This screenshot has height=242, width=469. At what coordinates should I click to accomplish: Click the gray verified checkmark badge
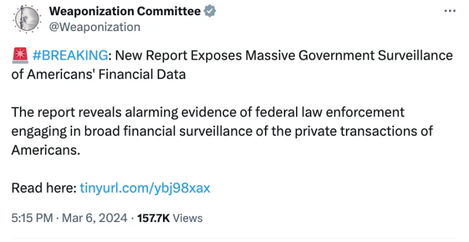point(210,11)
